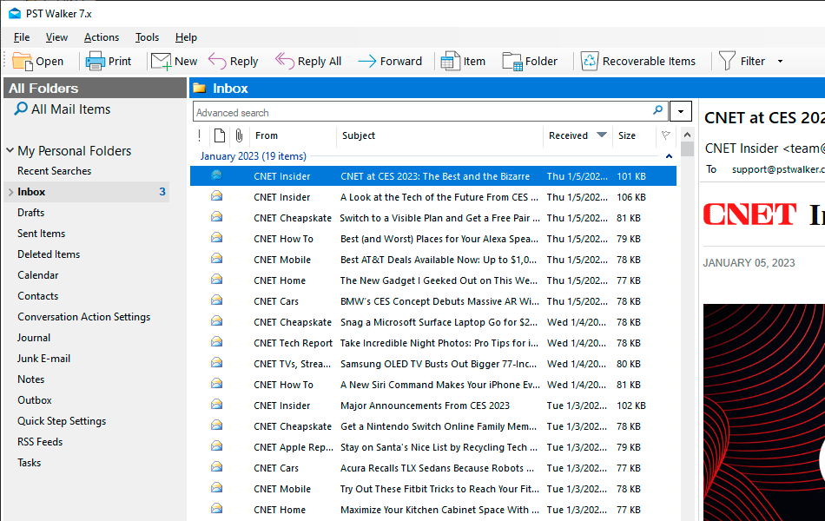
Task: Open the Calendar folder
Action: [38, 275]
